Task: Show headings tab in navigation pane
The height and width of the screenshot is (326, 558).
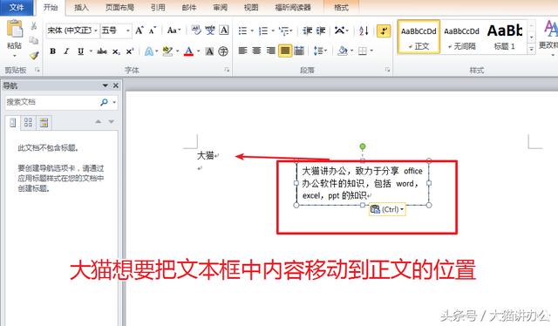Action: (13, 123)
